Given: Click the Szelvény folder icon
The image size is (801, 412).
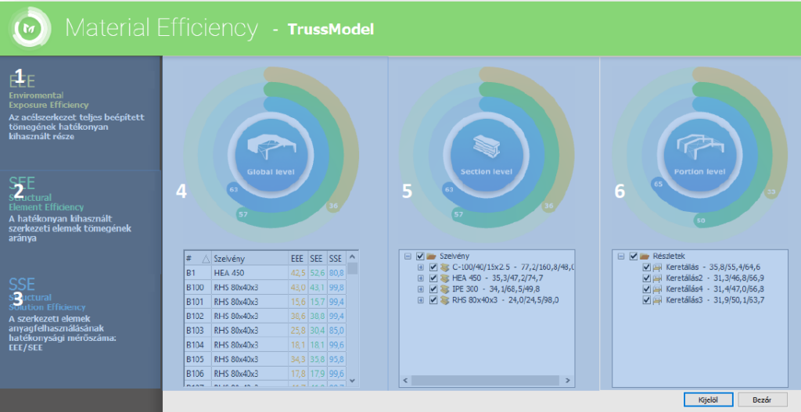Looking at the screenshot, I should click(431, 256).
